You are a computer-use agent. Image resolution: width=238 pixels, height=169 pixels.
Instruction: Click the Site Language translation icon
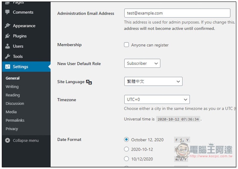tap(89, 82)
